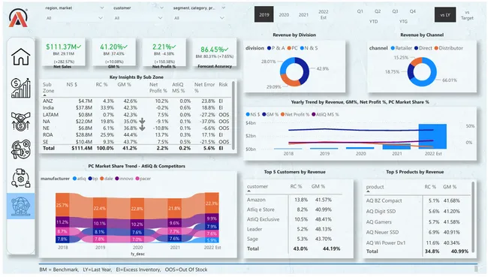
Task: Click the N & S division legend dot
Action: pos(303,48)
